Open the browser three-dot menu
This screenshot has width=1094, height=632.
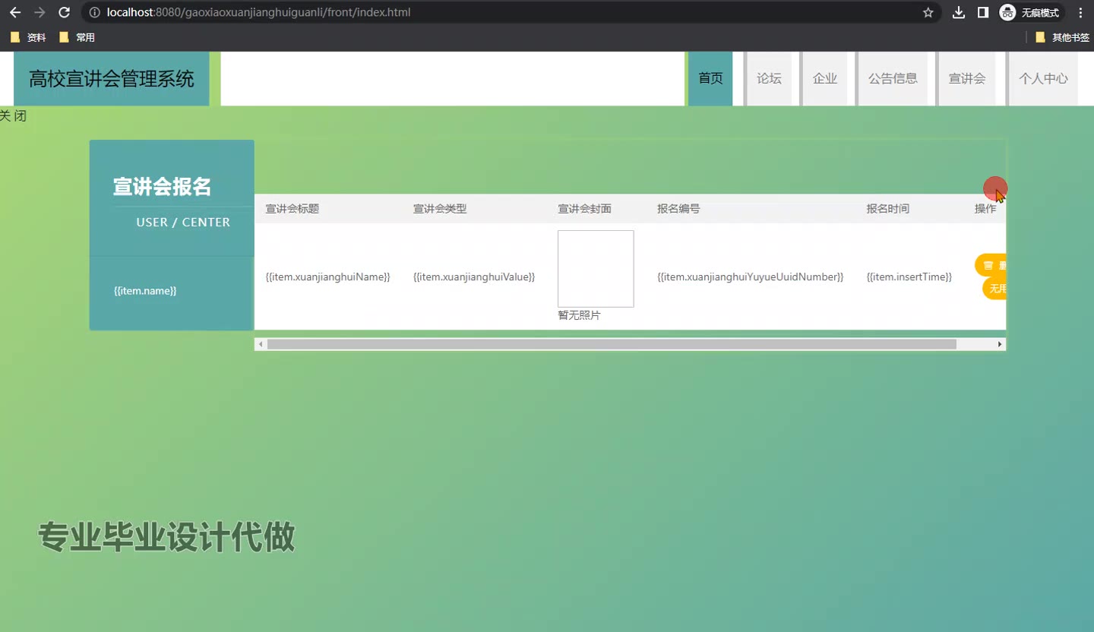point(1080,13)
